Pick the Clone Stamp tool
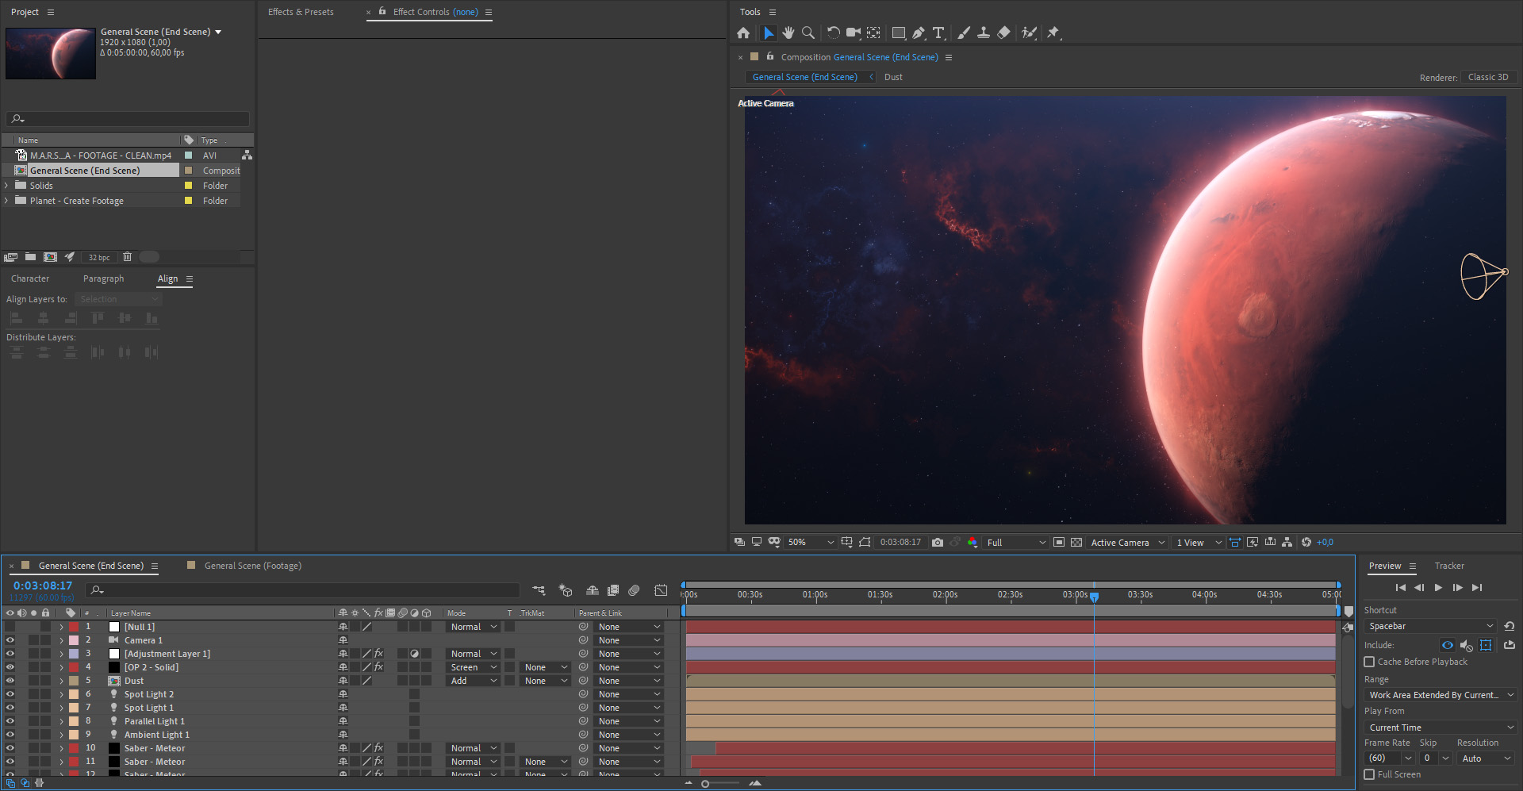 click(984, 33)
